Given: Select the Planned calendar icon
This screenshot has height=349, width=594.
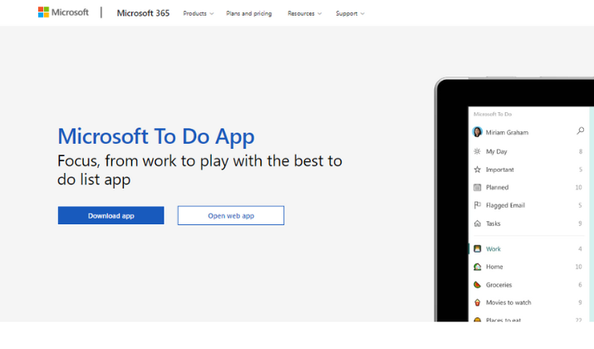Looking at the screenshot, I should click(x=478, y=187).
